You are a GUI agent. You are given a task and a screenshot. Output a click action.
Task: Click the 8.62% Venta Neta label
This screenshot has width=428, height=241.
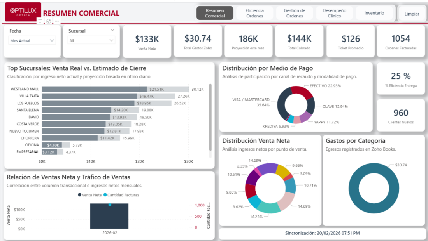[238, 207]
